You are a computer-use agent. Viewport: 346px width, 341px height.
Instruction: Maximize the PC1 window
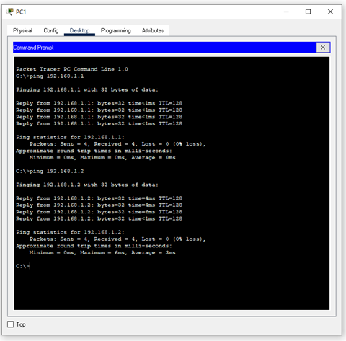[308, 12]
